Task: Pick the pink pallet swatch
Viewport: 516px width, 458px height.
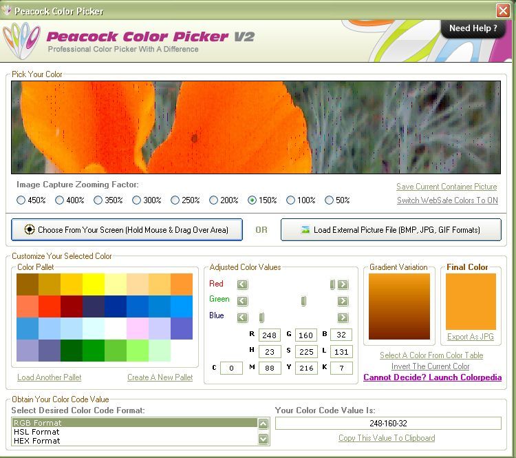Action: [x=138, y=329]
